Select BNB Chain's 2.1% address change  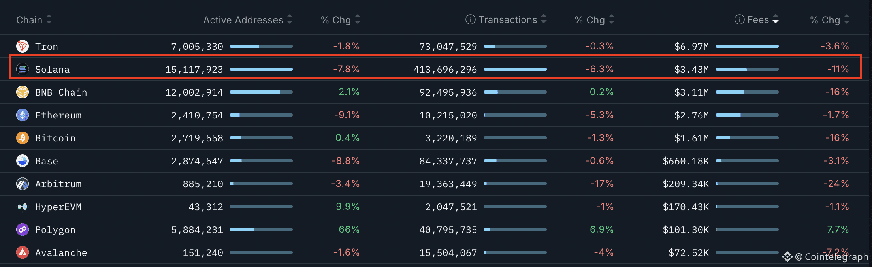click(x=349, y=92)
